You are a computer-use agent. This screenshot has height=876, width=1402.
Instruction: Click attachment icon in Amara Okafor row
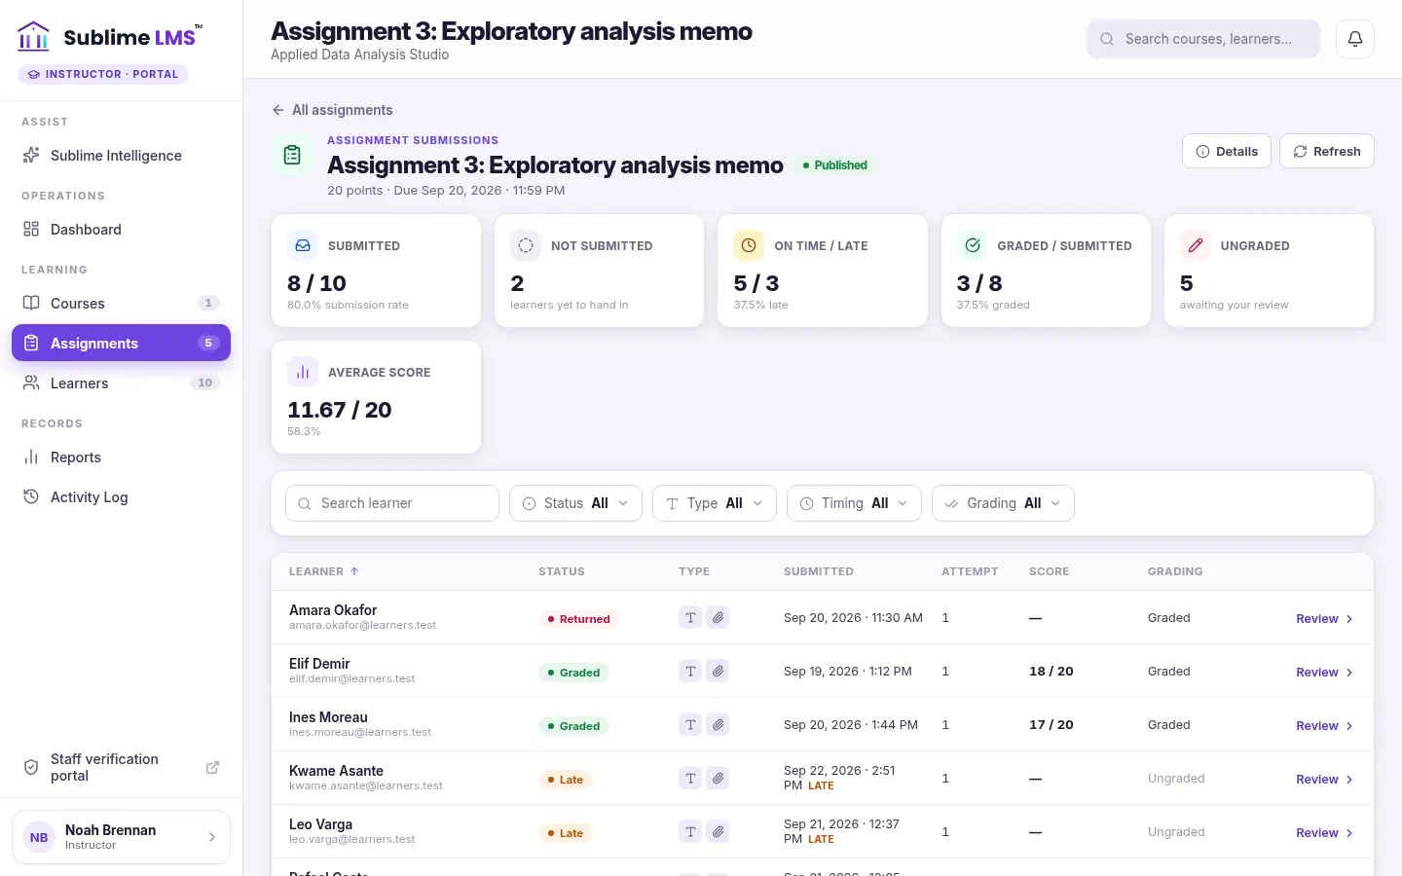(x=718, y=617)
